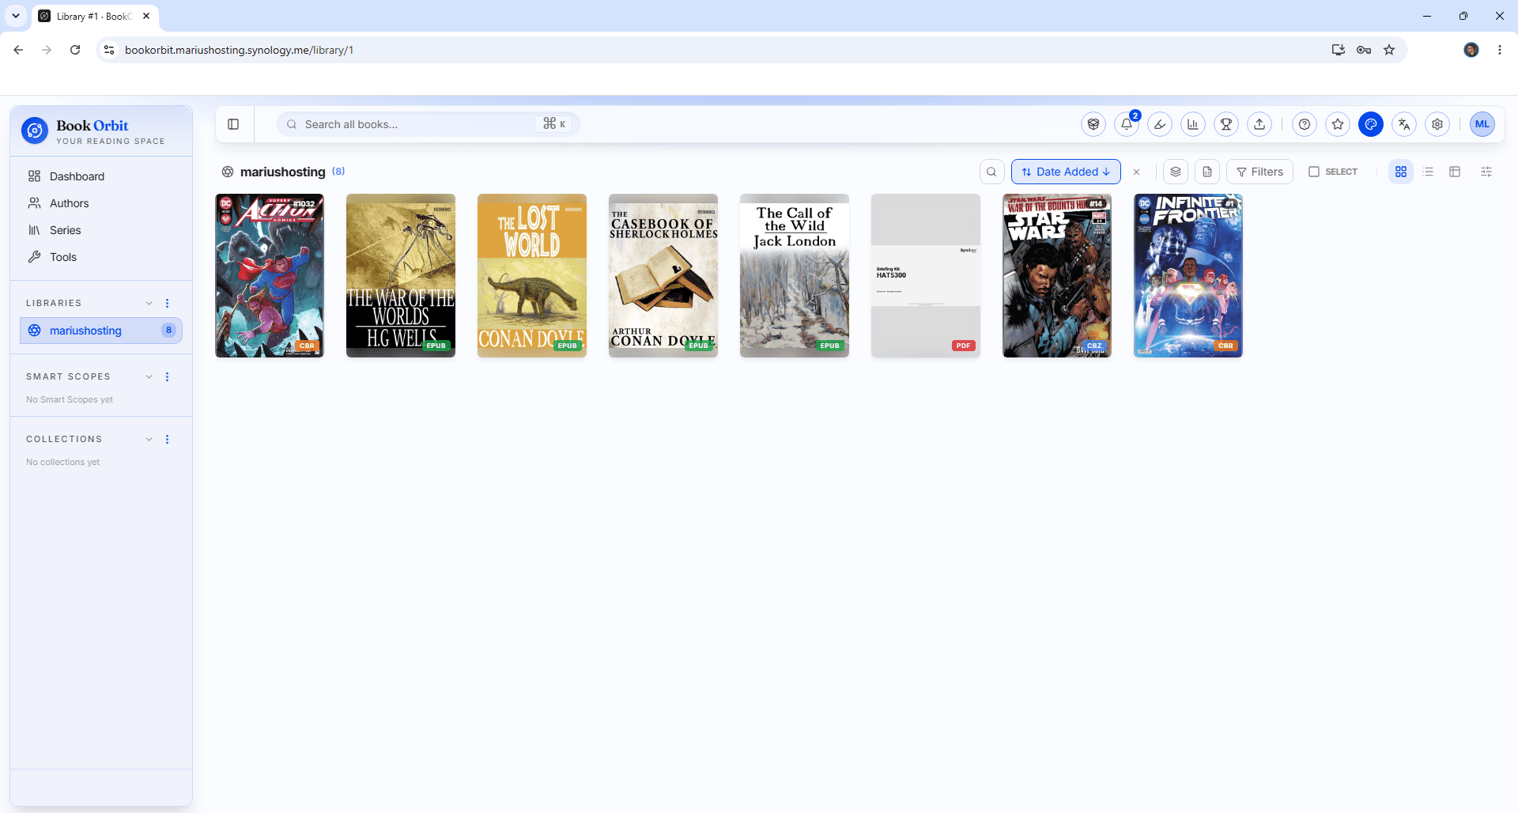Open Collections three-dot menu
This screenshot has height=813, width=1518.
click(x=167, y=439)
